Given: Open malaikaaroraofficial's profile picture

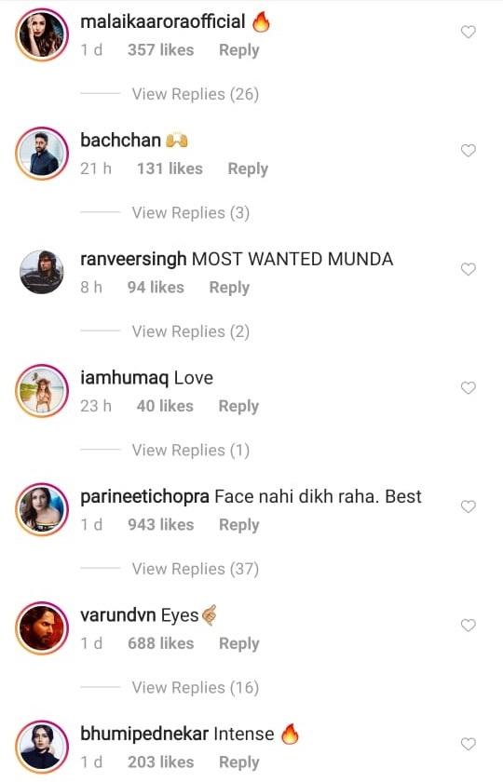Looking at the screenshot, I should (x=42, y=34).
